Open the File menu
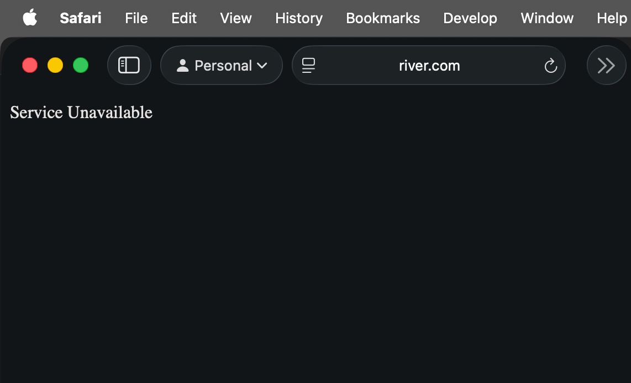This screenshot has height=383, width=631. [136, 18]
